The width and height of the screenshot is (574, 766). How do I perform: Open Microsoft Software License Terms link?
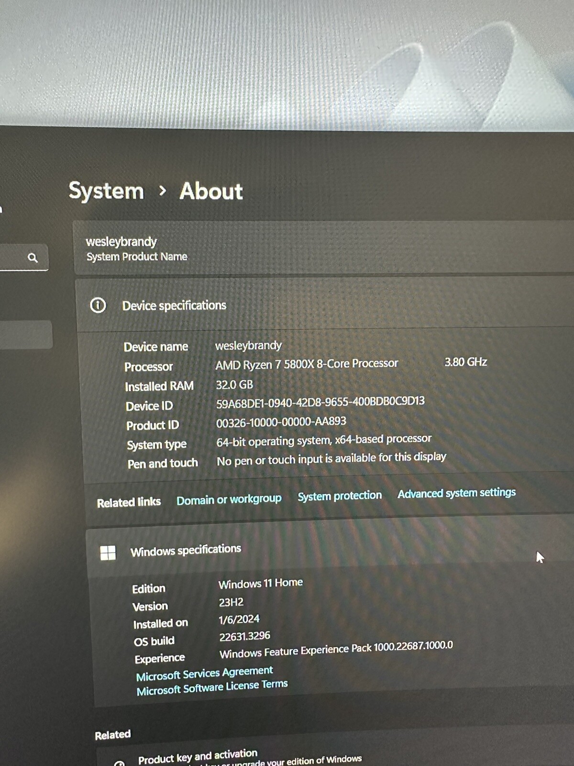(212, 687)
